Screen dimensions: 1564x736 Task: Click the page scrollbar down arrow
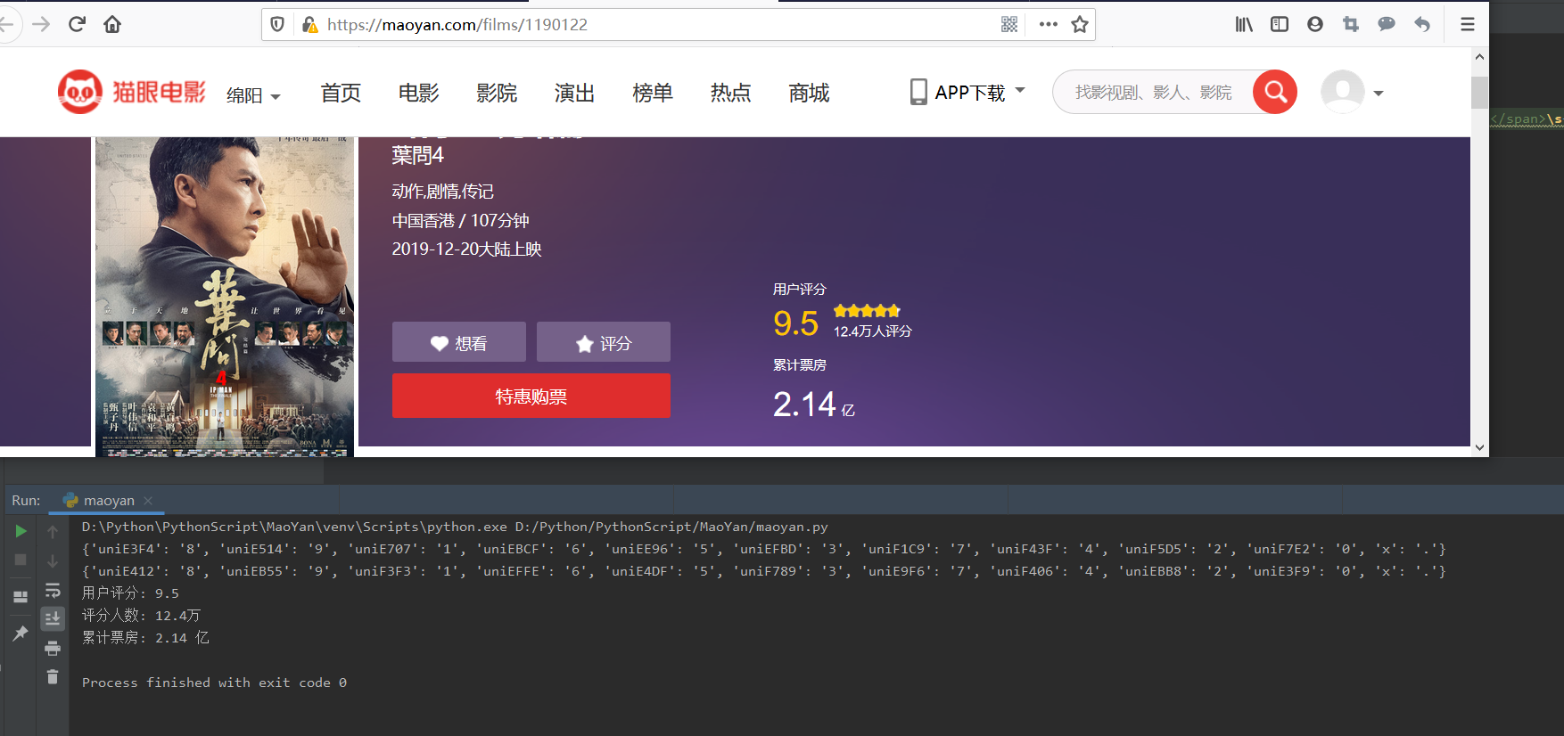tap(1479, 447)
